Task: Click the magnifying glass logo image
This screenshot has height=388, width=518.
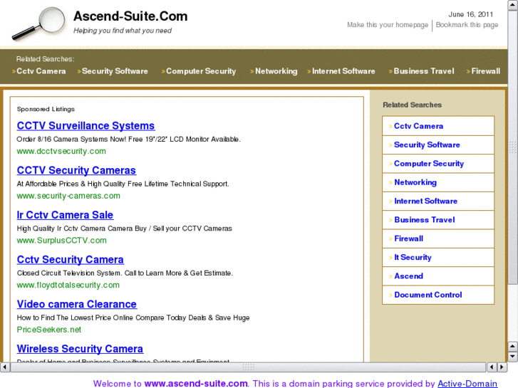Action: coord(38,23)
